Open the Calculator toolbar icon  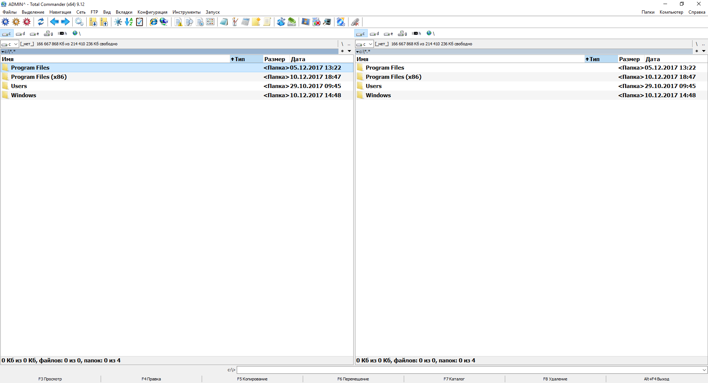[246, 22]
